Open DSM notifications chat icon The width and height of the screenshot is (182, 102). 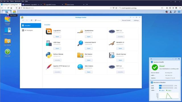(167, 12)
